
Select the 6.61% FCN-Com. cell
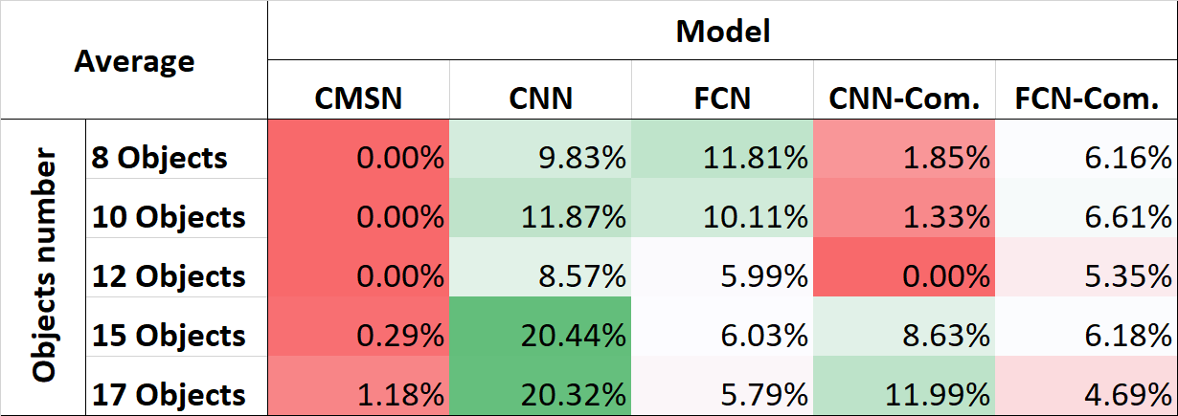point(1086,217)
